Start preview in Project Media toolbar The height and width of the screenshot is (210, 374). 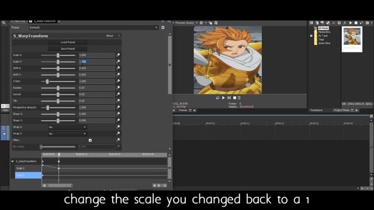tap(351, 23)
